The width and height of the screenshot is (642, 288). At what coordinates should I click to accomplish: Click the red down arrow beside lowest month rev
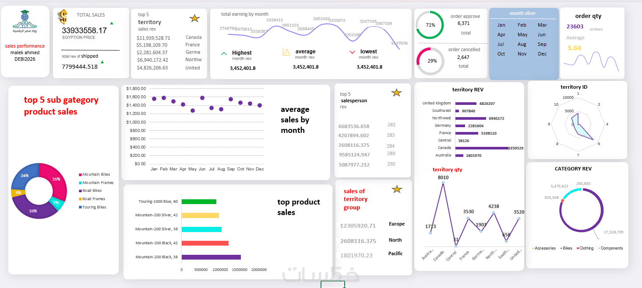[x=352, y=52]
